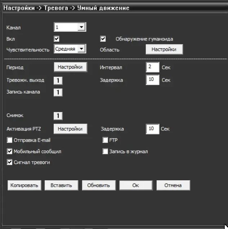Screen dimensions: 228x229
Task: Click the Интервал seconds input field
Action: click(153, 67)
